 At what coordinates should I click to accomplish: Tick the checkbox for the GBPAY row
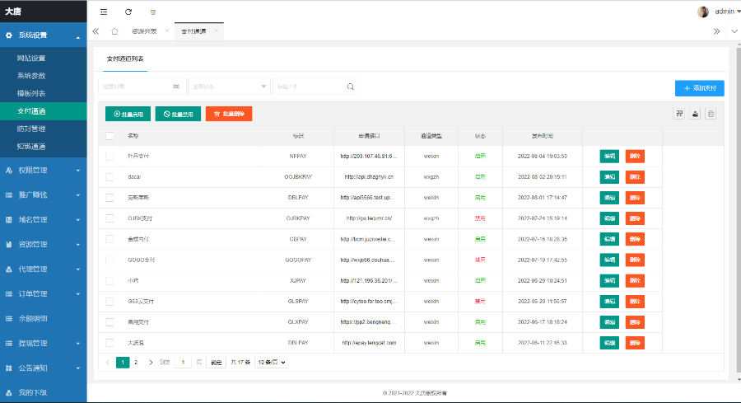[x=110, y=239]
